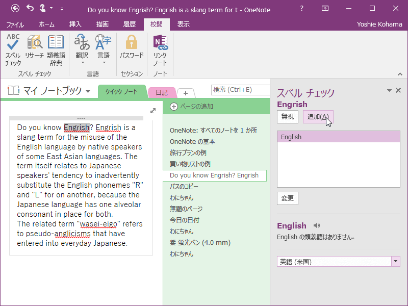Click ページの追加 to add a page
Viewport: 408px width, 306px height.
pyautogui.click(x=192, y=107)
